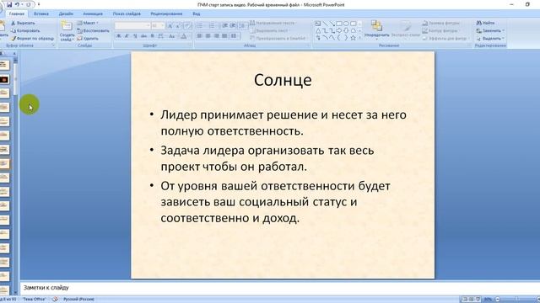Start slide show view from status bar

coord(478,300)
